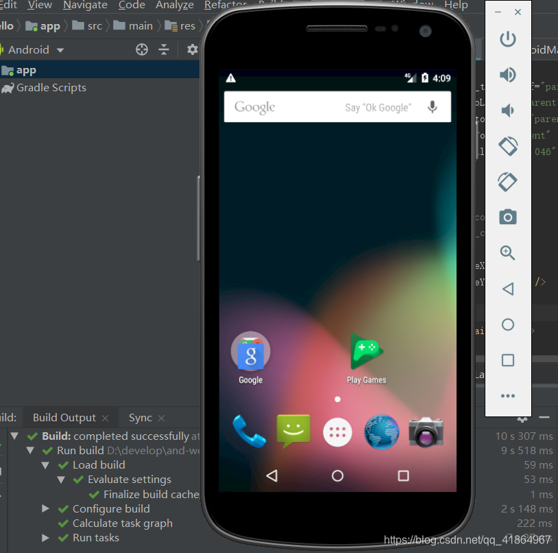Viewport: 558px width, 553px height.
Task: Tap the Android back navigation button on phone screen
Action: pyautogui.click(x=272, y=475)
